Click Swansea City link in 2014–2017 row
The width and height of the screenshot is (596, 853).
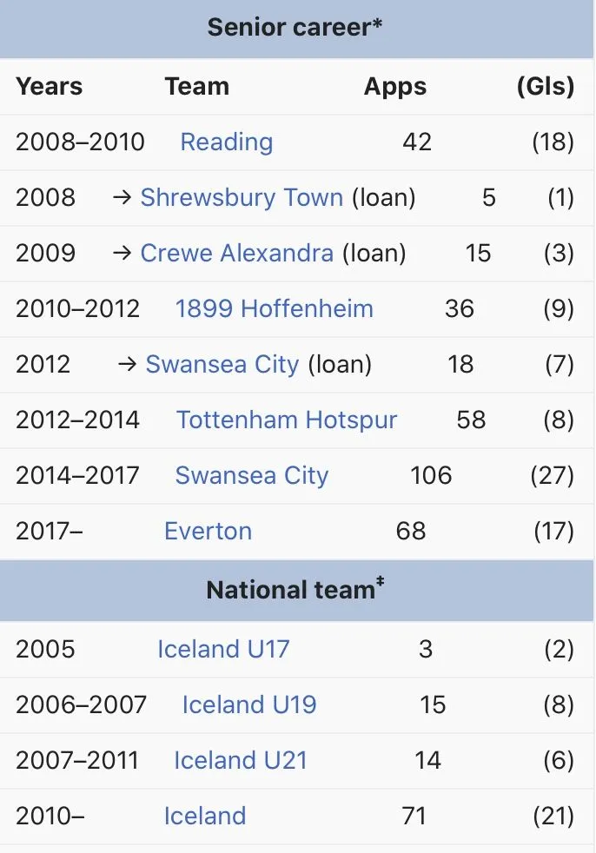251,476
